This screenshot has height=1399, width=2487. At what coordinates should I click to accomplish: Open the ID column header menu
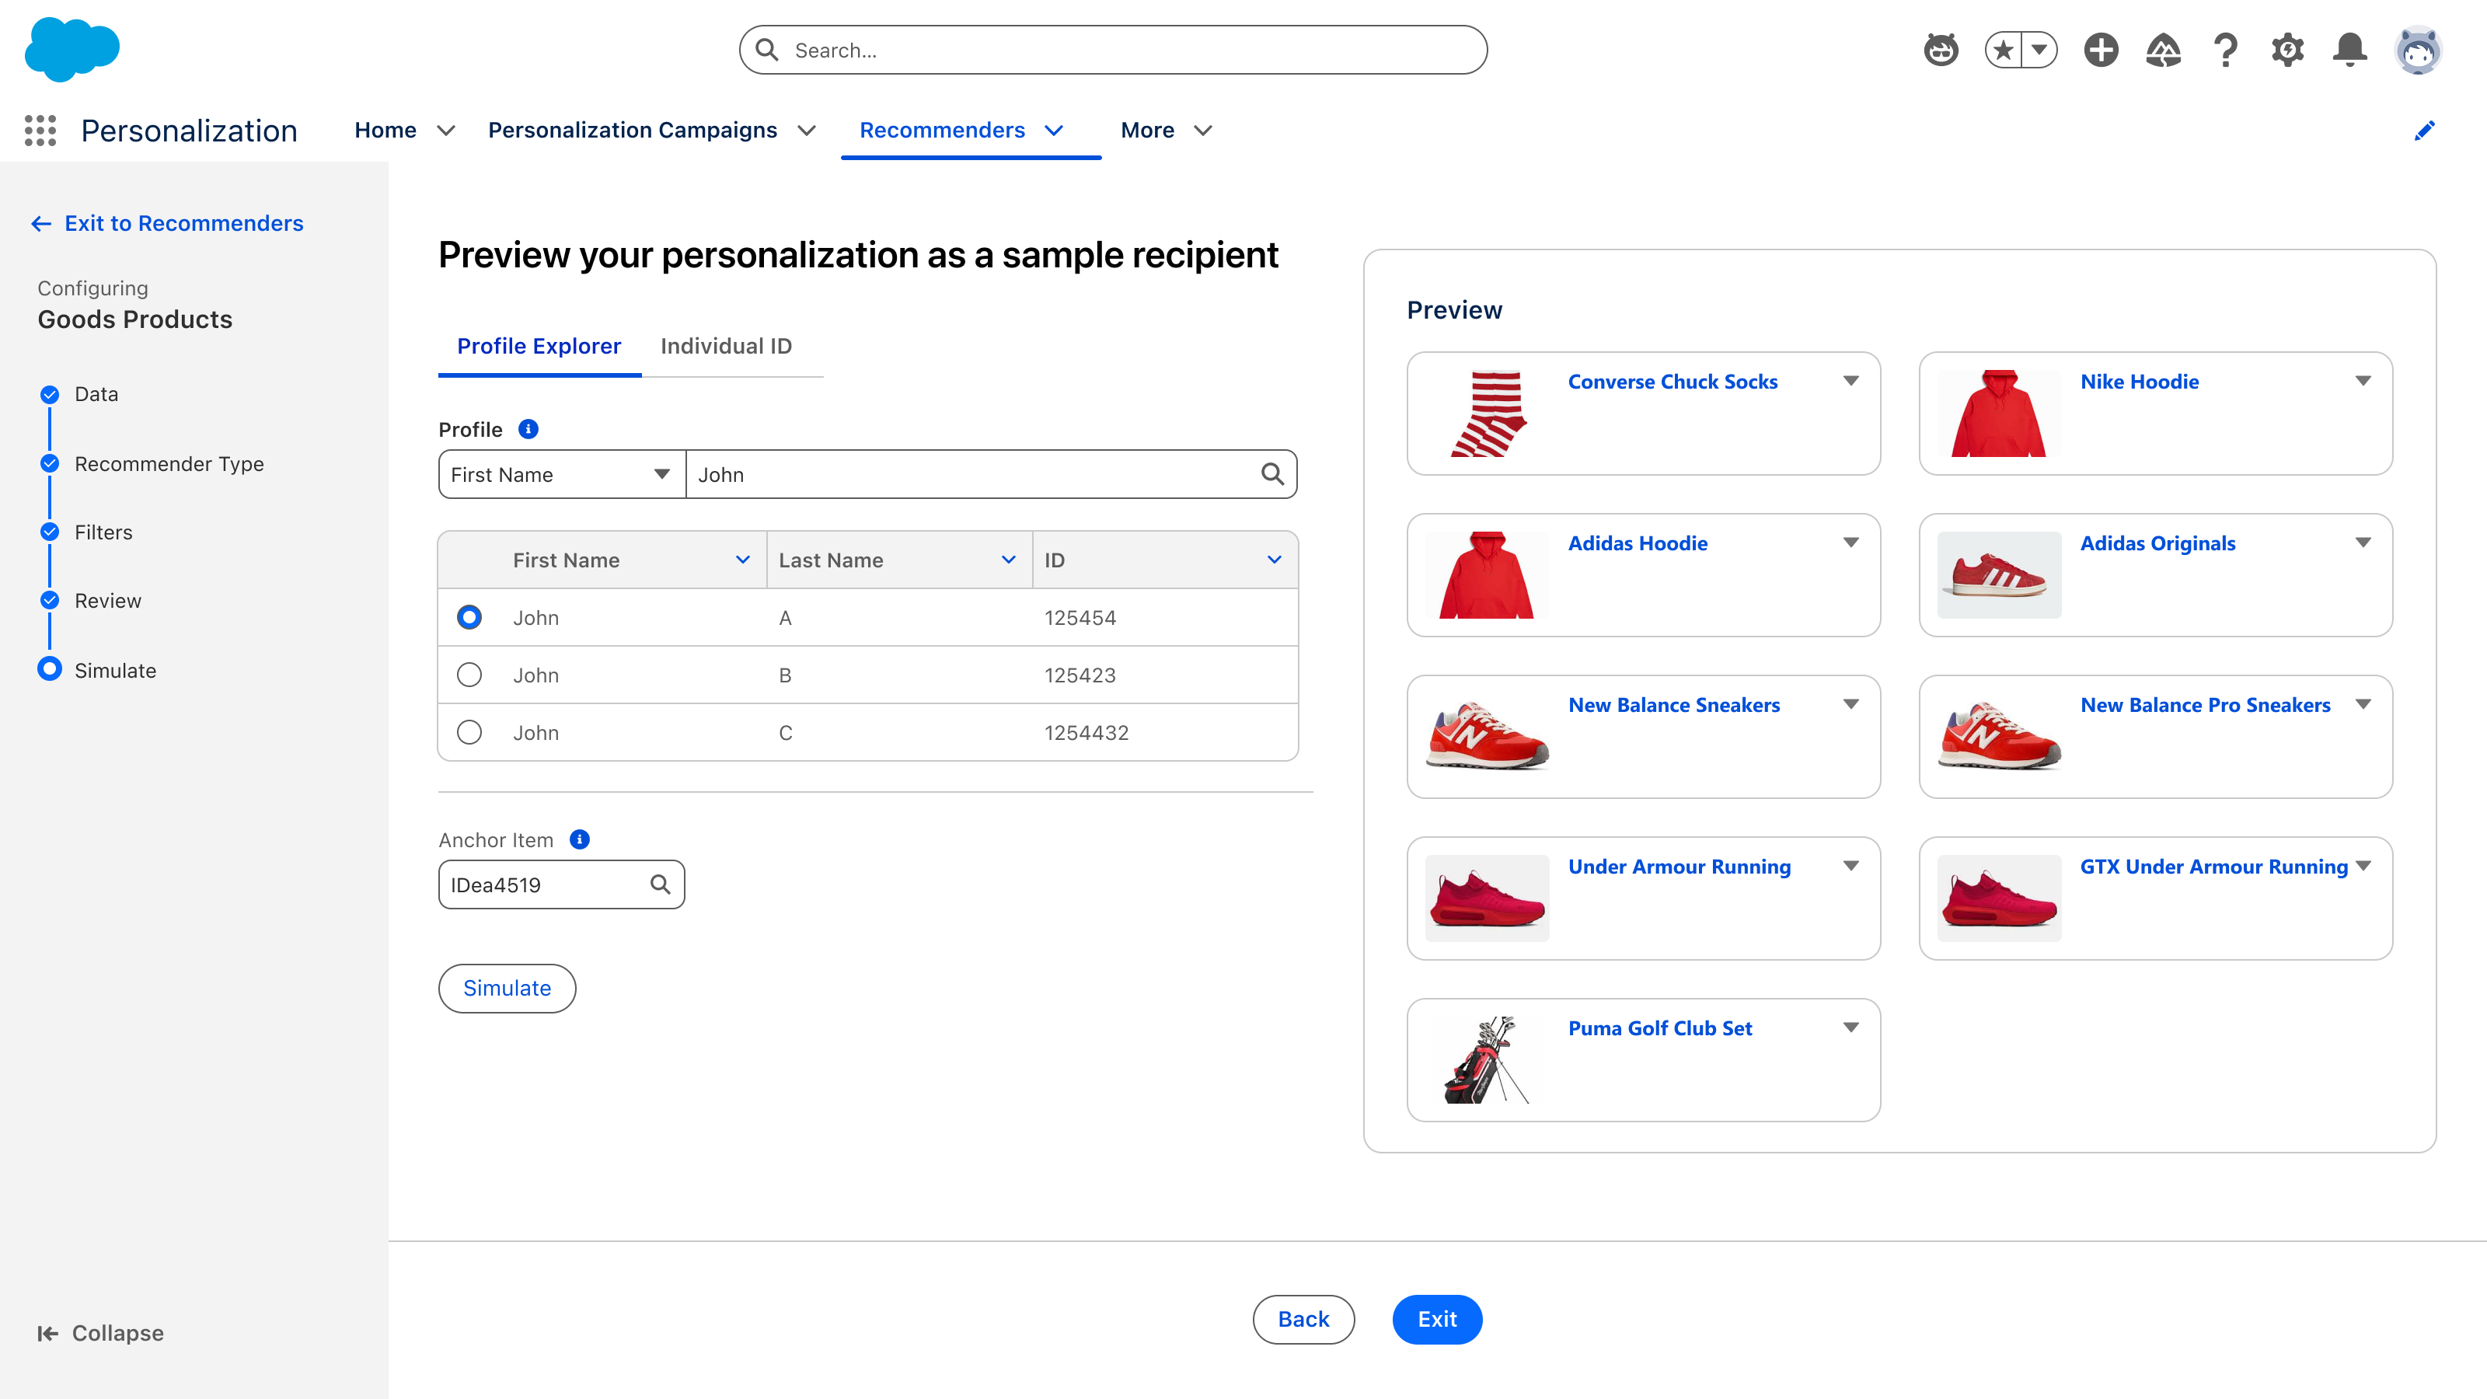click(x=1275, y=560)
